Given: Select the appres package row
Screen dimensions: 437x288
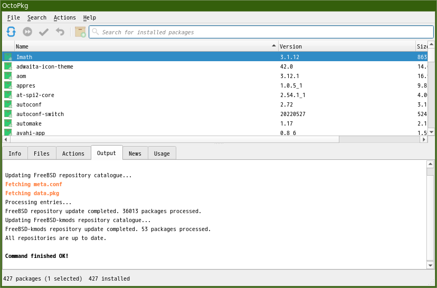Looking at the screenshot, I should click(215, 85).
